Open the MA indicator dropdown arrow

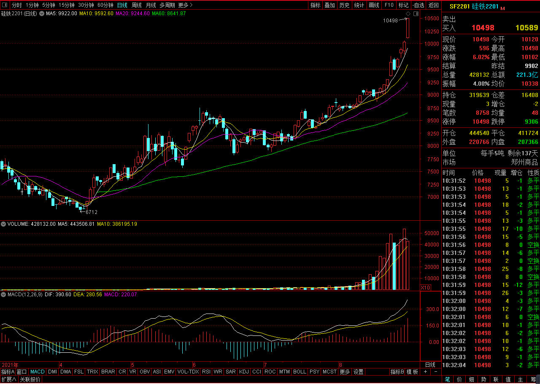(42, 14)
